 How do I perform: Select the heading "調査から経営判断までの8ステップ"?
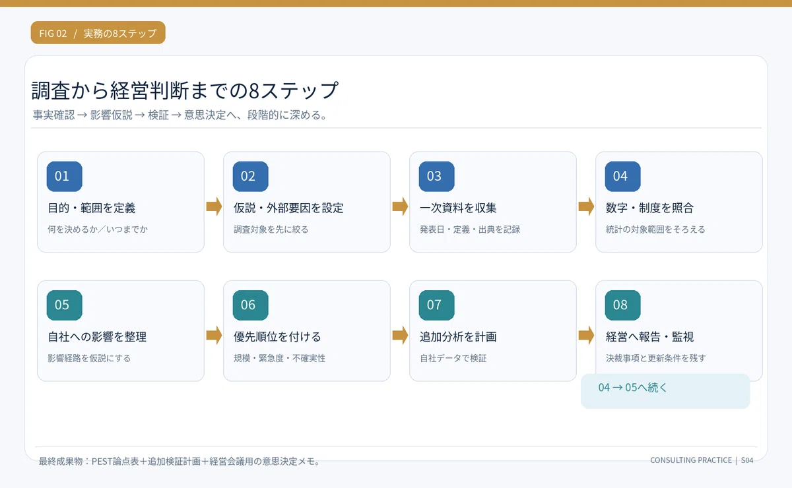[185, 91]
